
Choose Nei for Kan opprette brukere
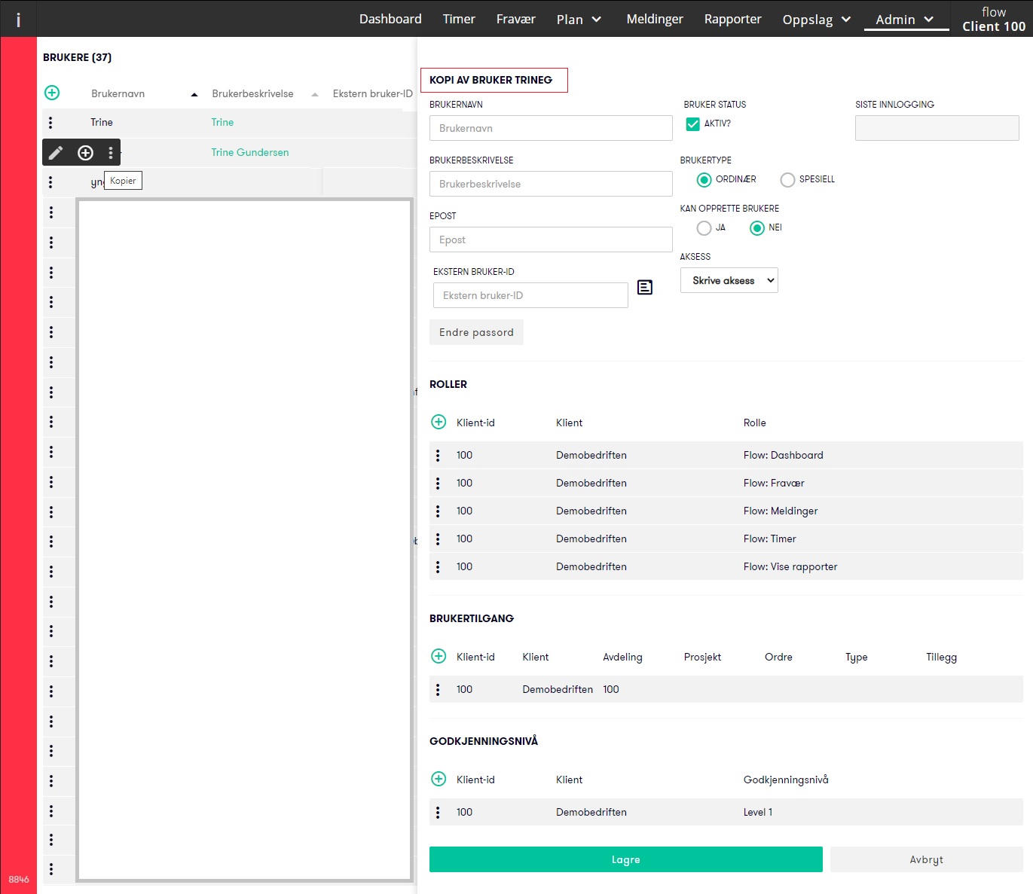(x=757, y=228)
